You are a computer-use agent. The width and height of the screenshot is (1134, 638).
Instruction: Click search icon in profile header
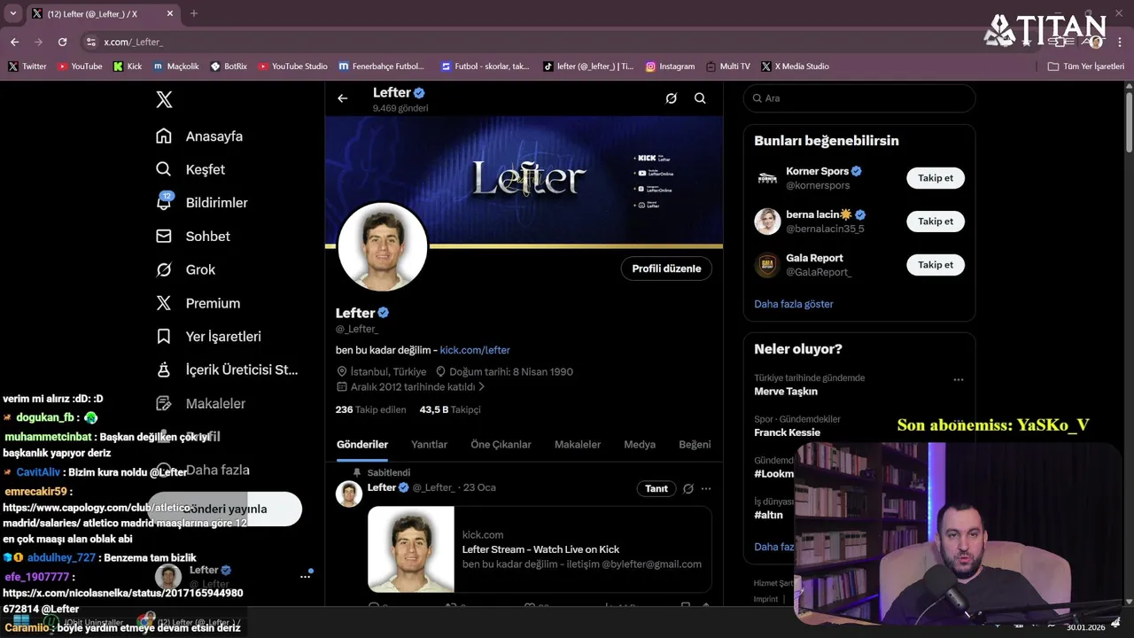pyautogui.click(x=700, y=98)
